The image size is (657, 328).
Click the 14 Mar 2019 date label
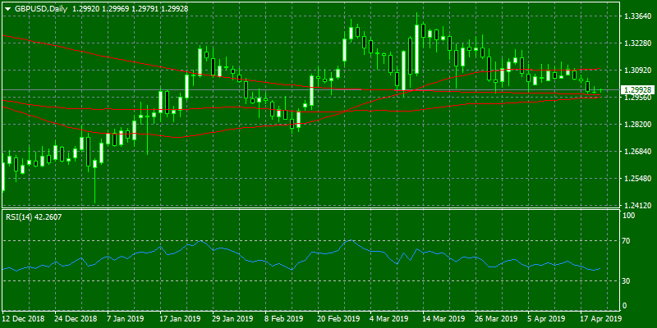pos(443,318)
